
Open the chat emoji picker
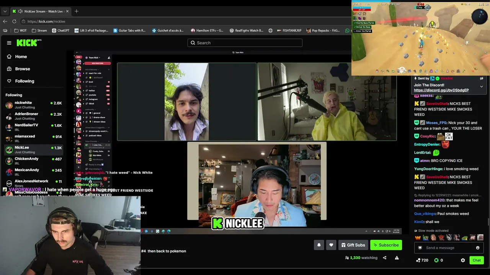pyautogui.click(x=478, y=248)
